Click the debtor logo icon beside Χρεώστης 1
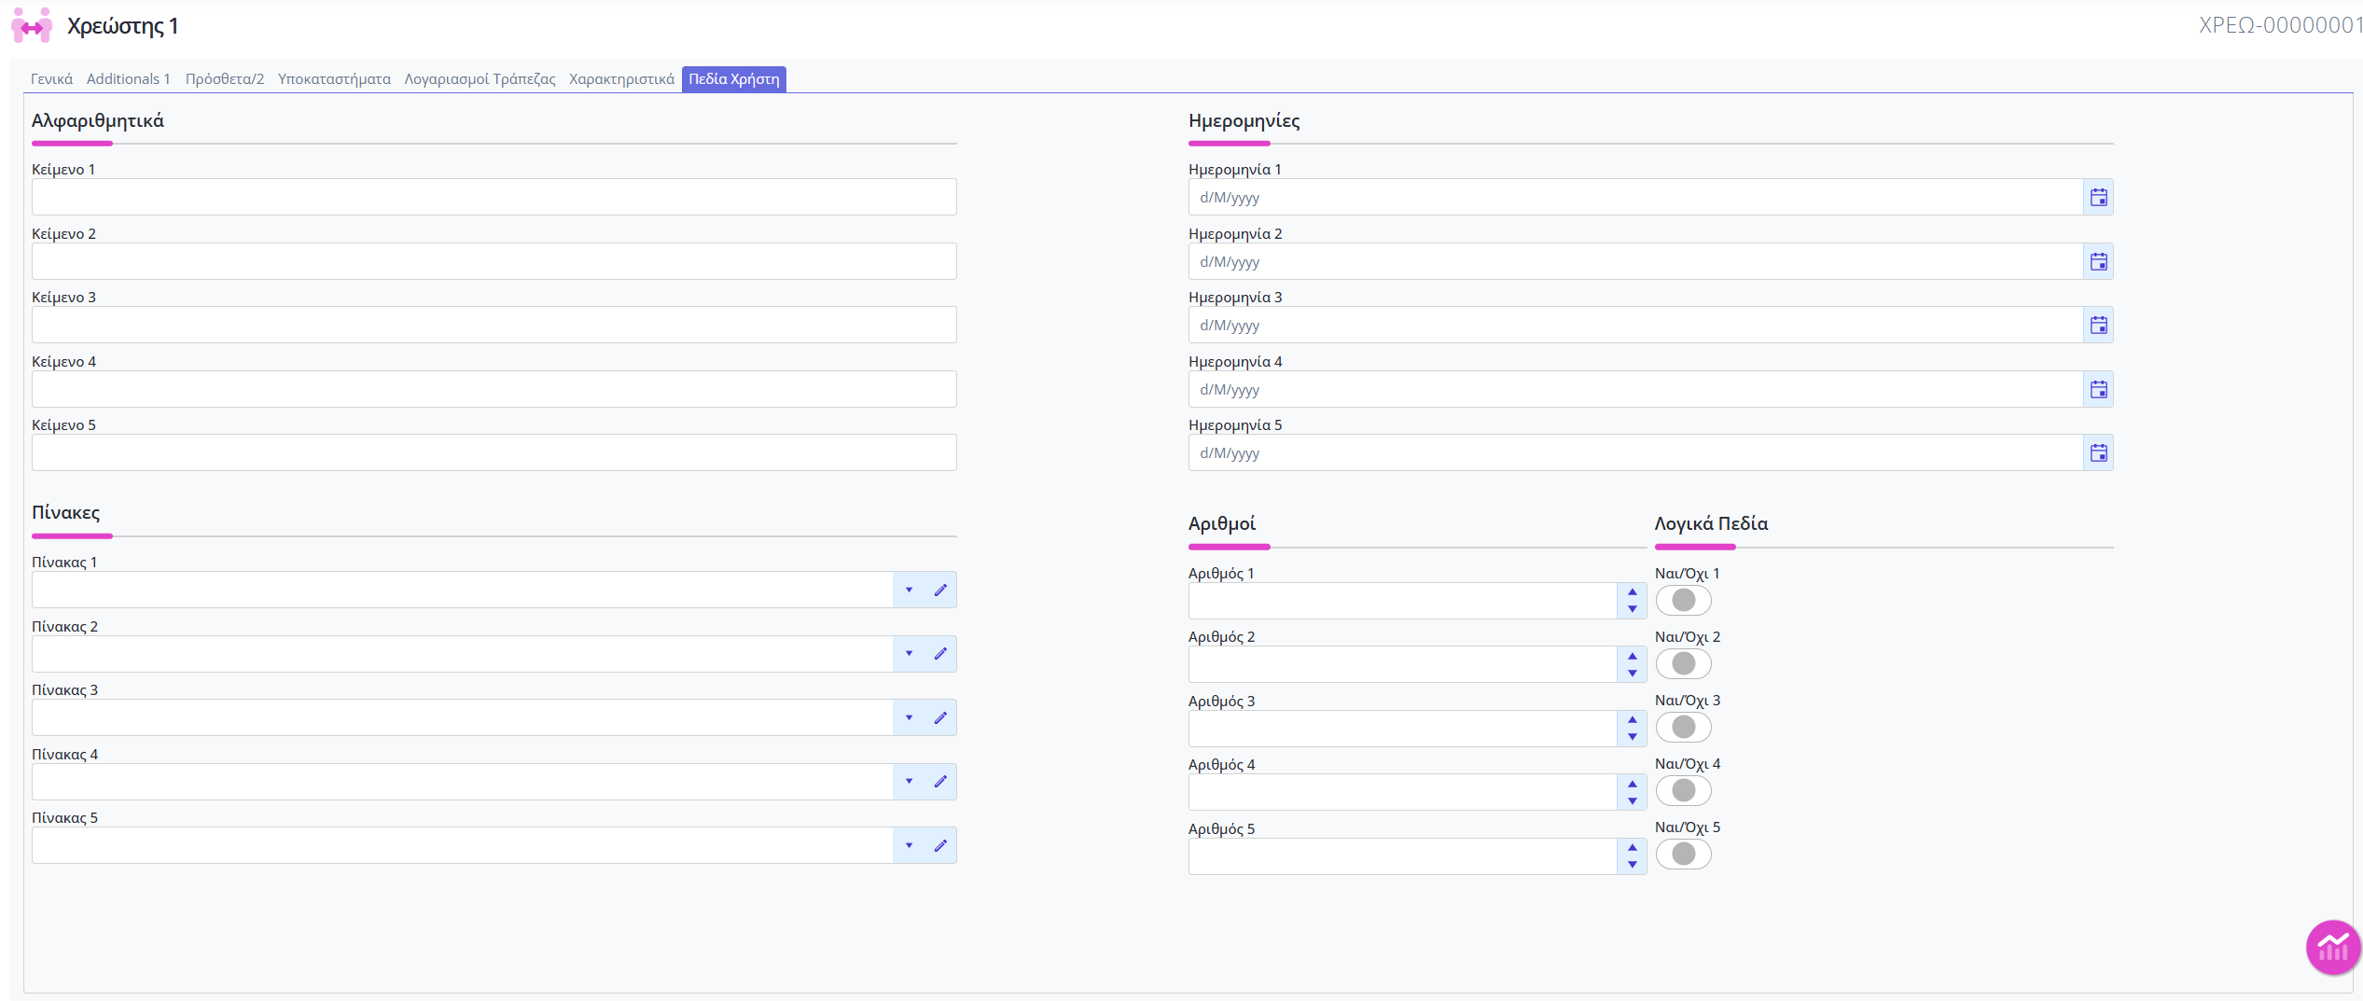This screenshot has width=2363, height=1001. pyautogui.click(x=32, y=26)
